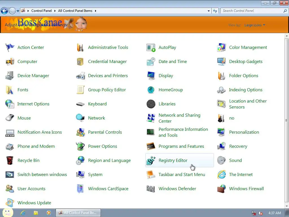Image resolution: width=289 pixels, height=217 pixels.
Task: Click the Windows Firewall brick icon
Action: (x=221, y=189)
